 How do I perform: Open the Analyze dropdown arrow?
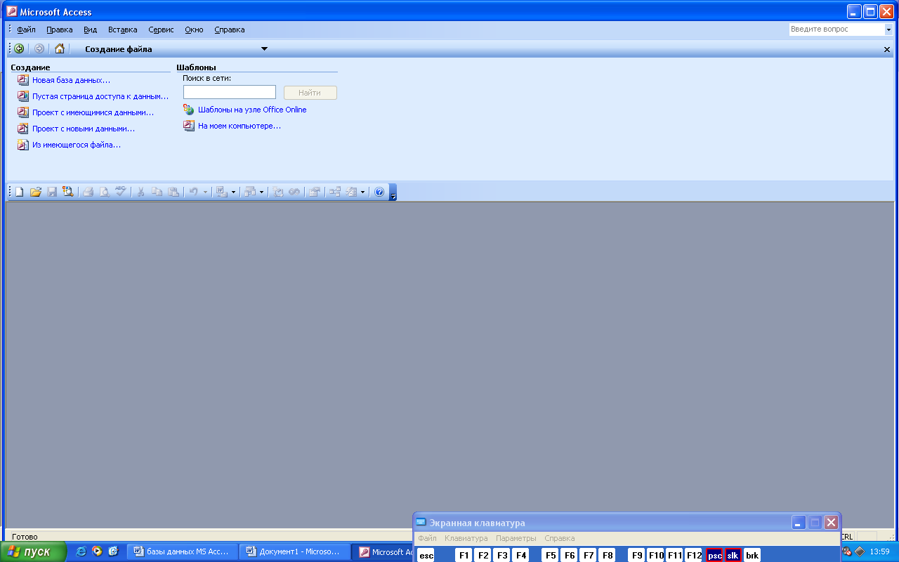pos(261,192)
